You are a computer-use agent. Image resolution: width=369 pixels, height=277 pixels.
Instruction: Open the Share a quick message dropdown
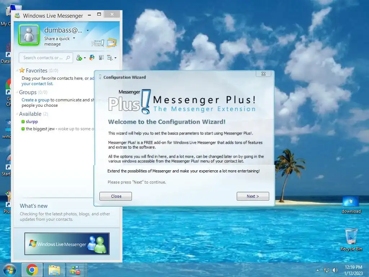(x=74, y=38)
